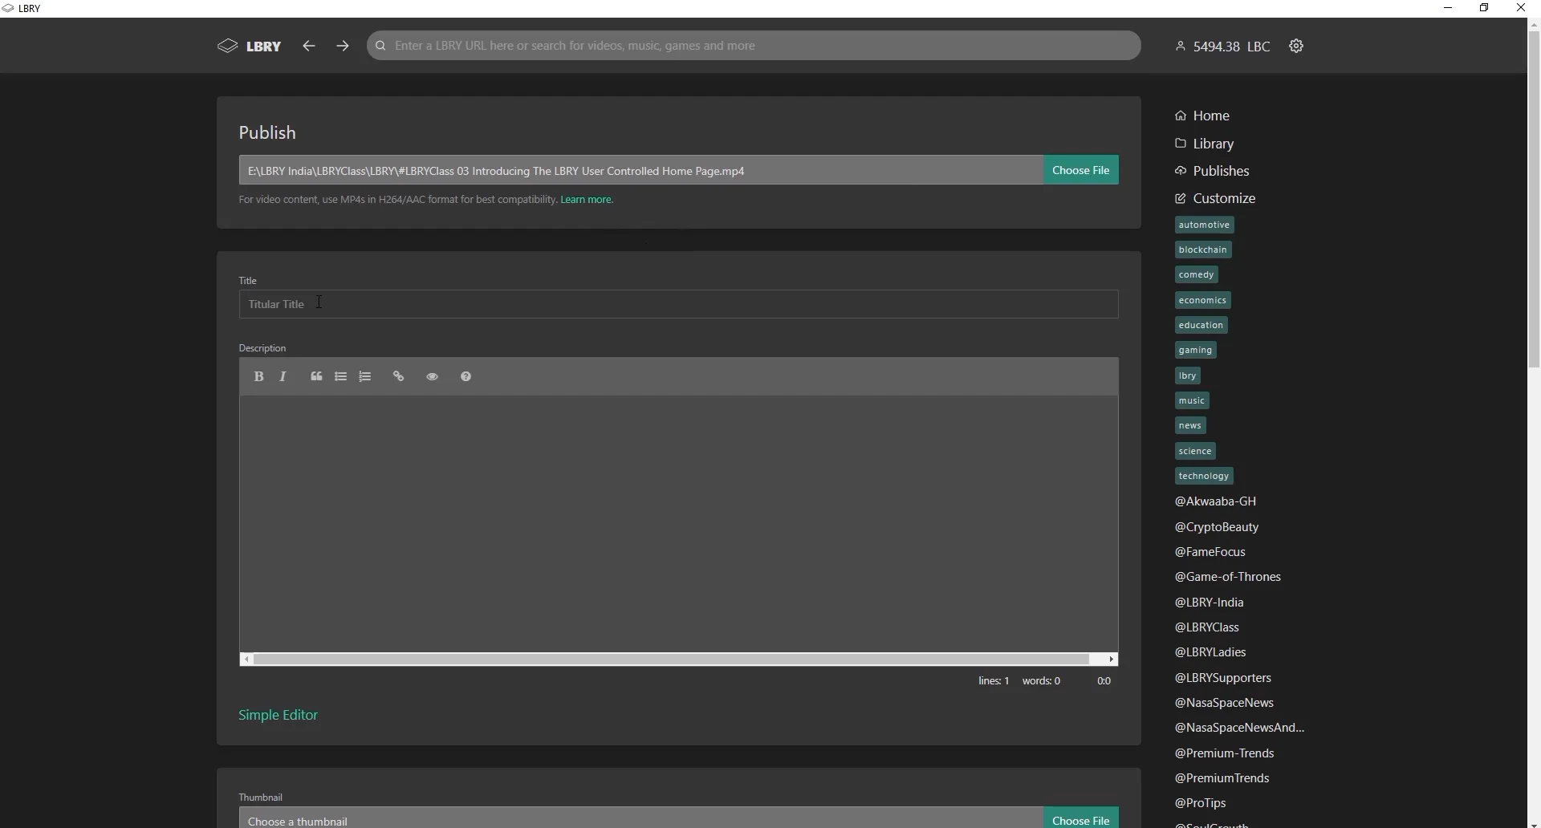
Task: Go to Home in sidebar
Action: point(1202,116)
